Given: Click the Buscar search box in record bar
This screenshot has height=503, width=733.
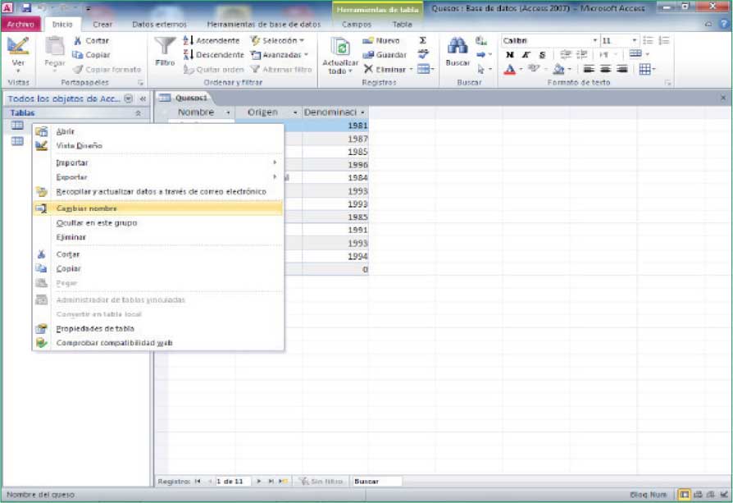Looking at the screenshot, I should coord(376,482).
